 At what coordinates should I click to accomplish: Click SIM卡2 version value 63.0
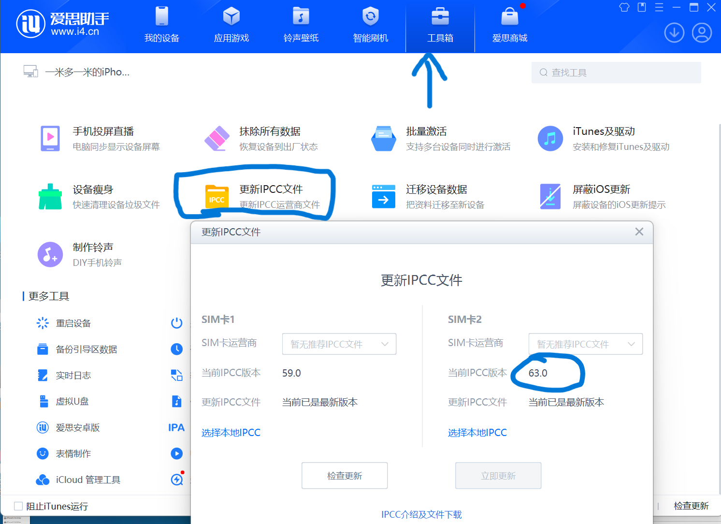click(x=538, y=373)
